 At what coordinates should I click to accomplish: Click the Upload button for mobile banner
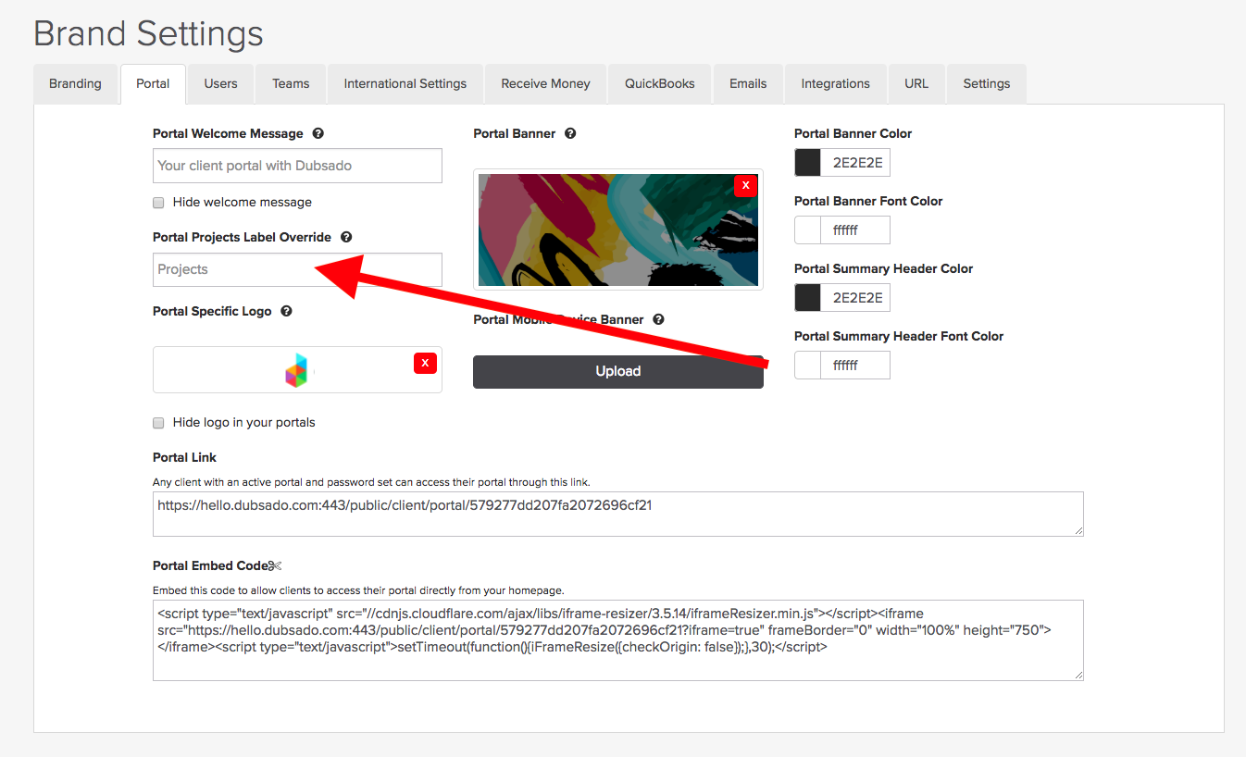point(618,371)
